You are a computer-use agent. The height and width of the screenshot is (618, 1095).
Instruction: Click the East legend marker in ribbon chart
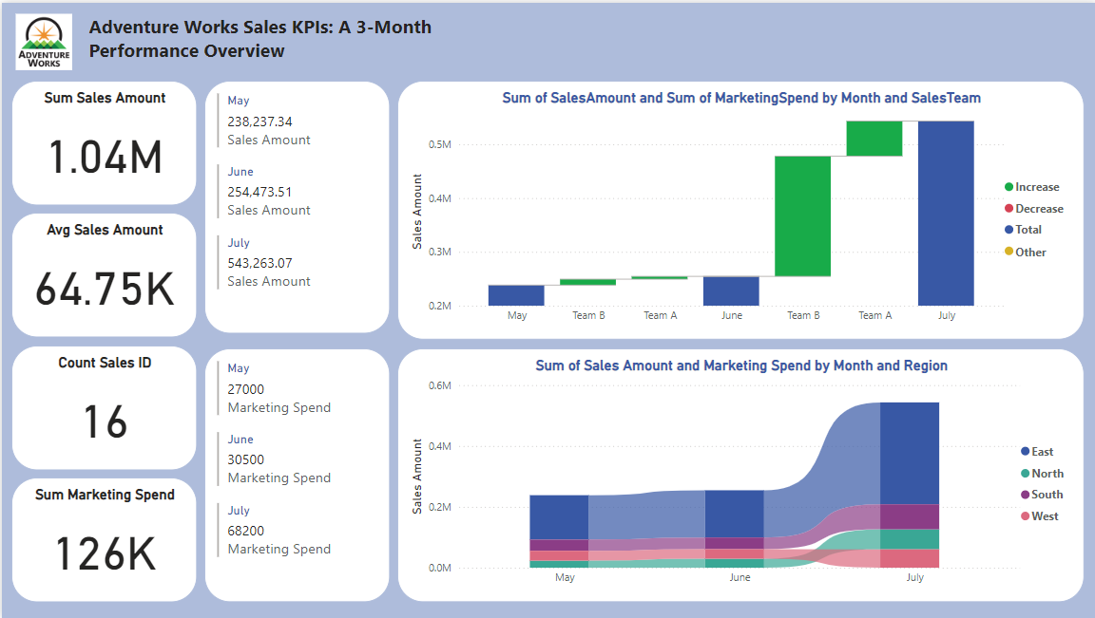[1026, 452]
